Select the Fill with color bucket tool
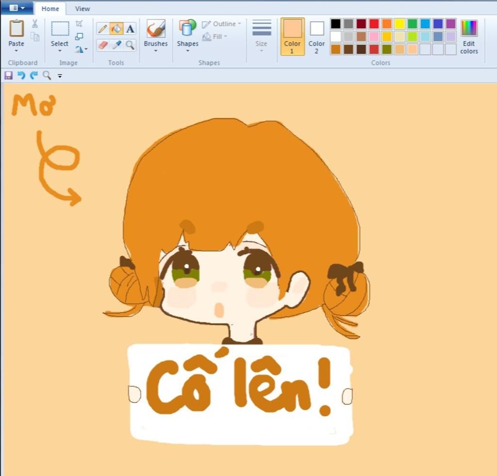Screen dimensions: 497x476 click(116, 29)
